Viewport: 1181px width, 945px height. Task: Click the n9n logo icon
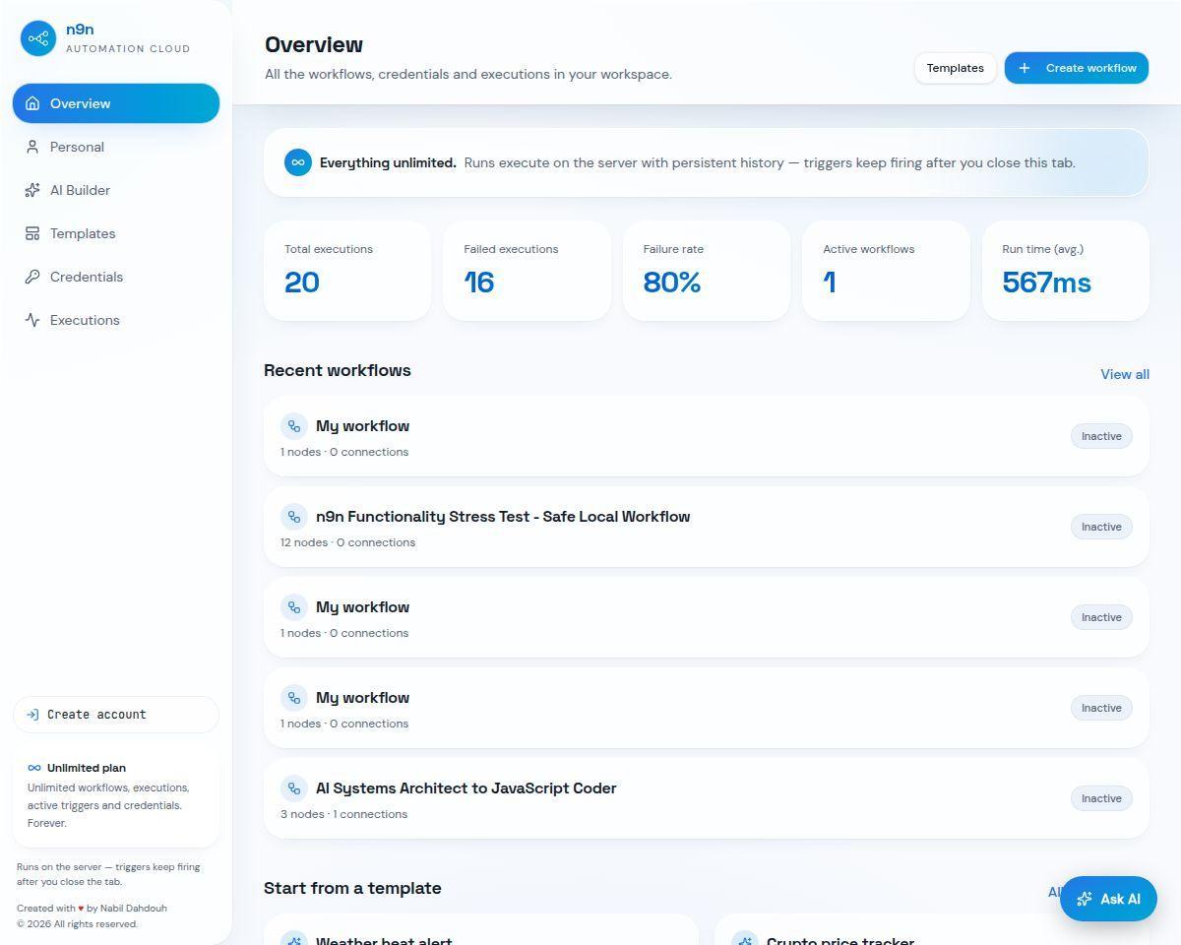click(38, 38)
